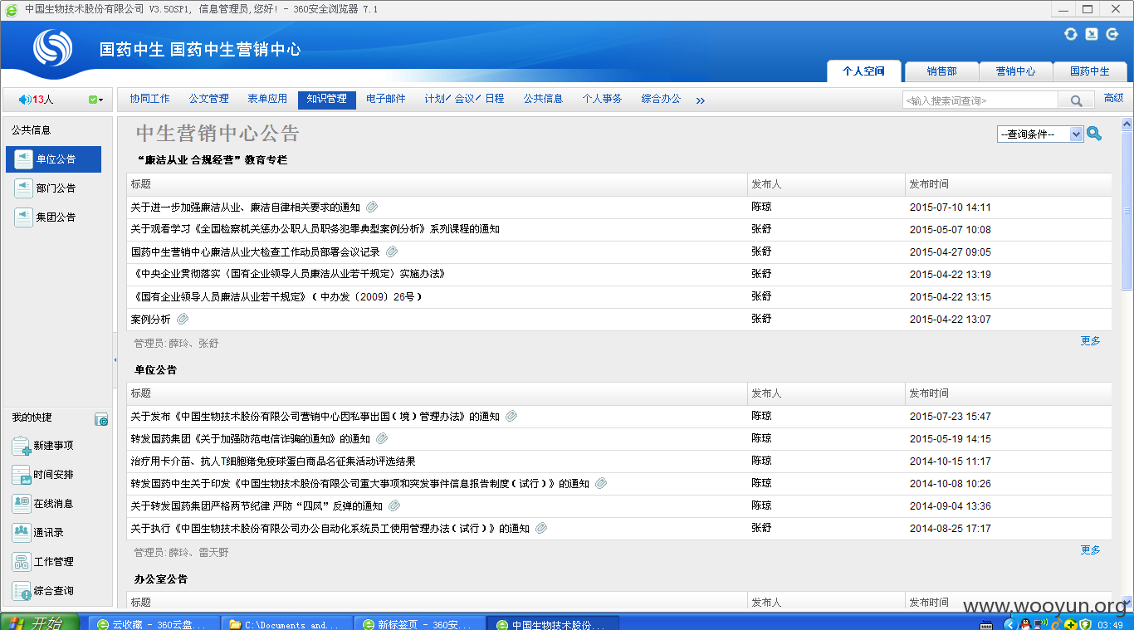The image size is (1134, 630).
Task: Open the 案例分析 notice link
Action: click(150, 319)
